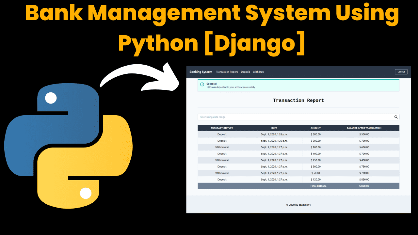Click the '$ 750.00' balance cell
The image size is (418, 235).
click(x=364, y=166)
